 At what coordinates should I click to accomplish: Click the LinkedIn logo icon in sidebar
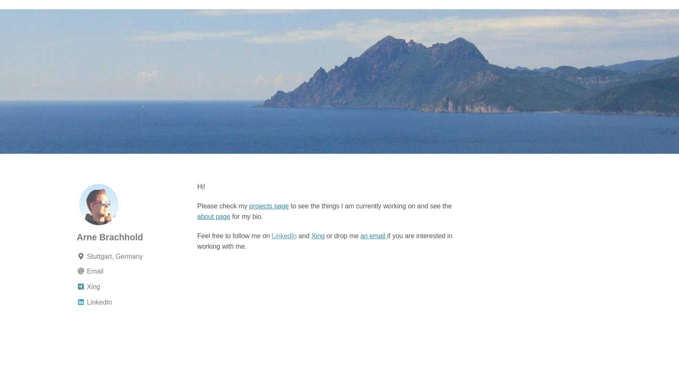tap(81, 302)
